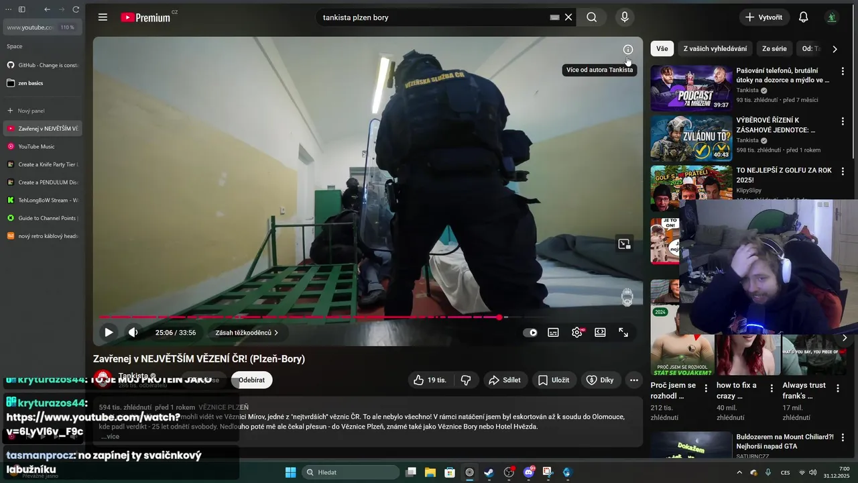Select the Ze série chip

(x=774, y=48)
